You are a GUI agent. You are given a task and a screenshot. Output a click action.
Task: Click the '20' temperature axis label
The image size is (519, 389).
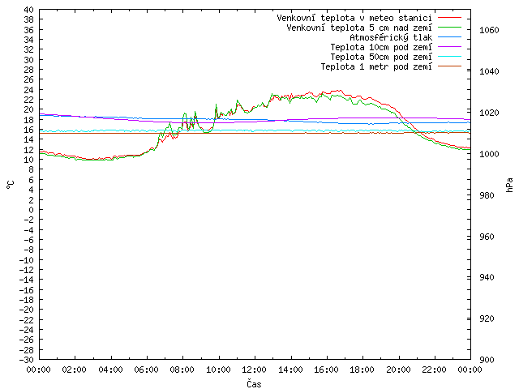click(29, 109)
